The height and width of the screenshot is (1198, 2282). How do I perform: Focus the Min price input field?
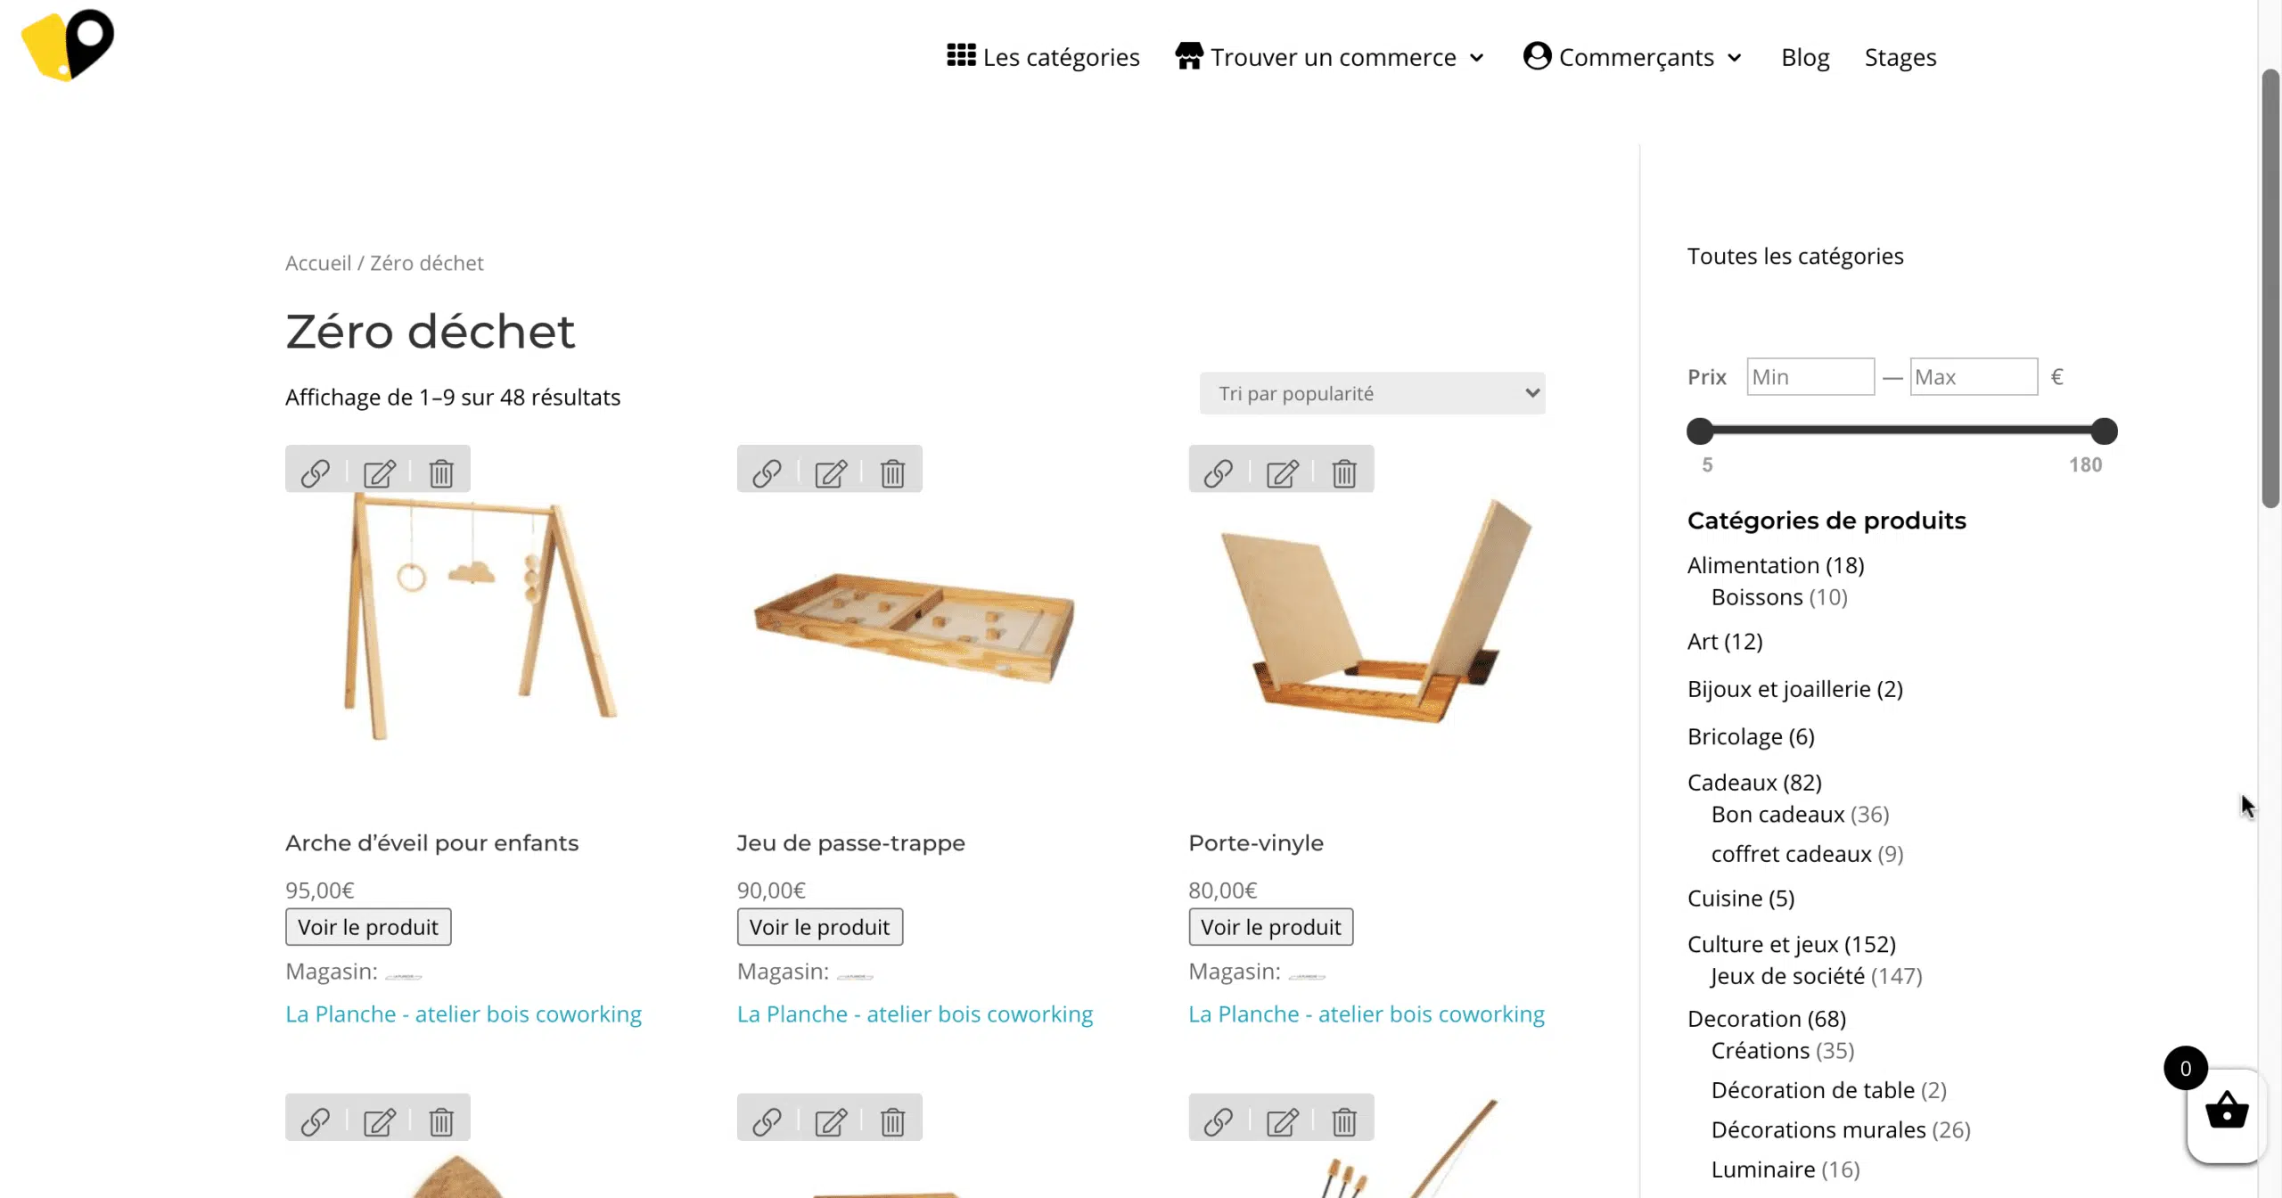[x=1810, y=377]
